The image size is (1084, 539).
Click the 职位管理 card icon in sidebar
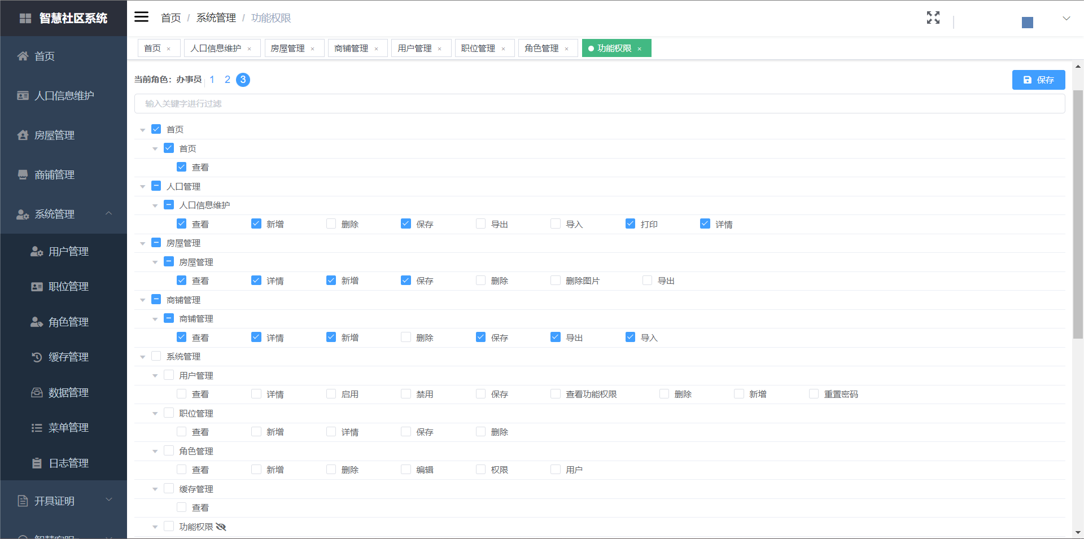37,287
